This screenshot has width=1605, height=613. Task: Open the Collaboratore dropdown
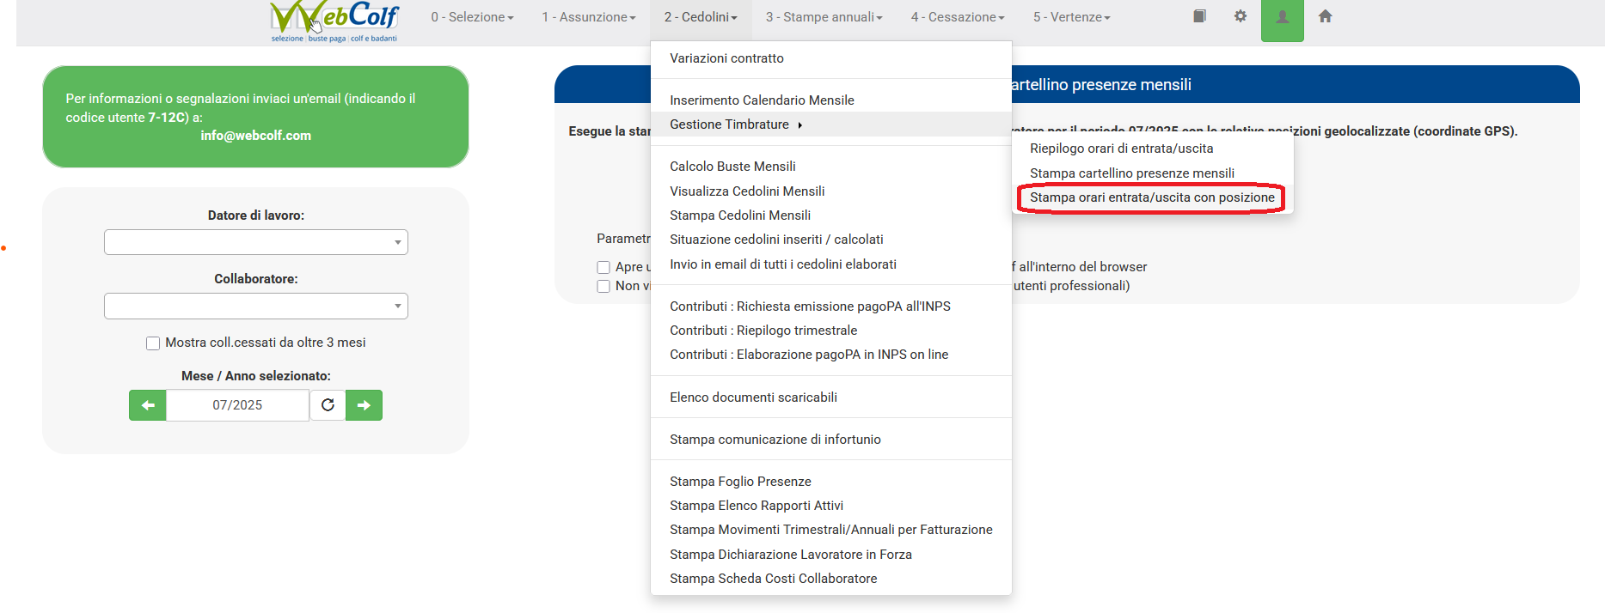(255, 306)
